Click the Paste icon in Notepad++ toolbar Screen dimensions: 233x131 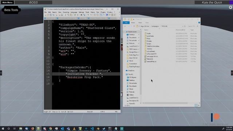[71, 15]
